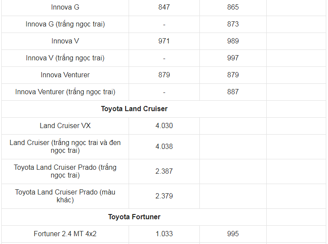Click the 971 price cell

tap(164, 41)
